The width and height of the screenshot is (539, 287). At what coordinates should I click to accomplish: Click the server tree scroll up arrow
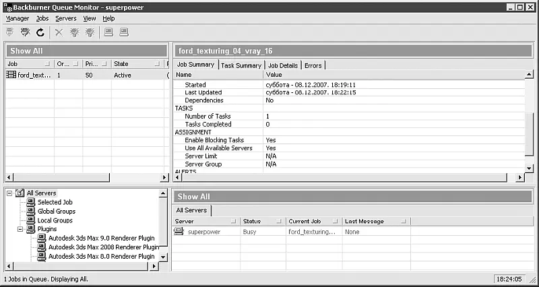[x=163, y=193]
